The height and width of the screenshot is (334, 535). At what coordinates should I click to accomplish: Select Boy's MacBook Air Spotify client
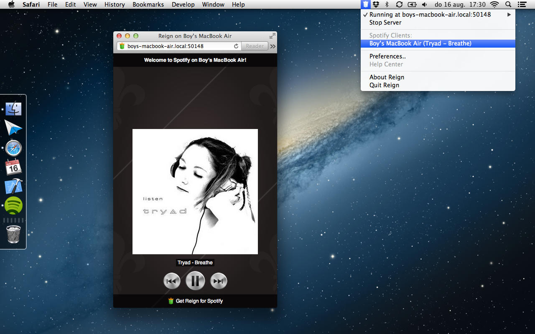point(420,43)
